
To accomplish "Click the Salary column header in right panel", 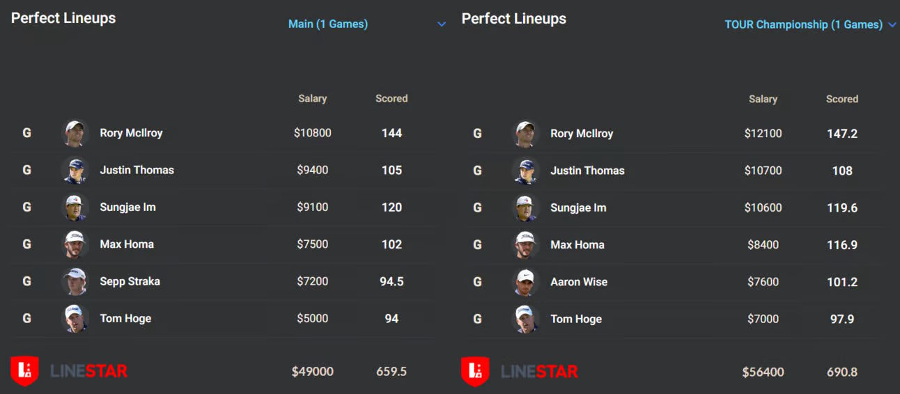I will (x=763, y=99).
